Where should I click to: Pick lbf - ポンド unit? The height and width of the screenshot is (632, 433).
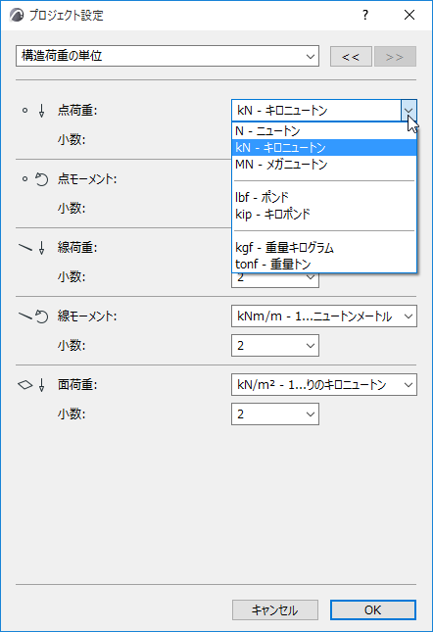point(324,197)
